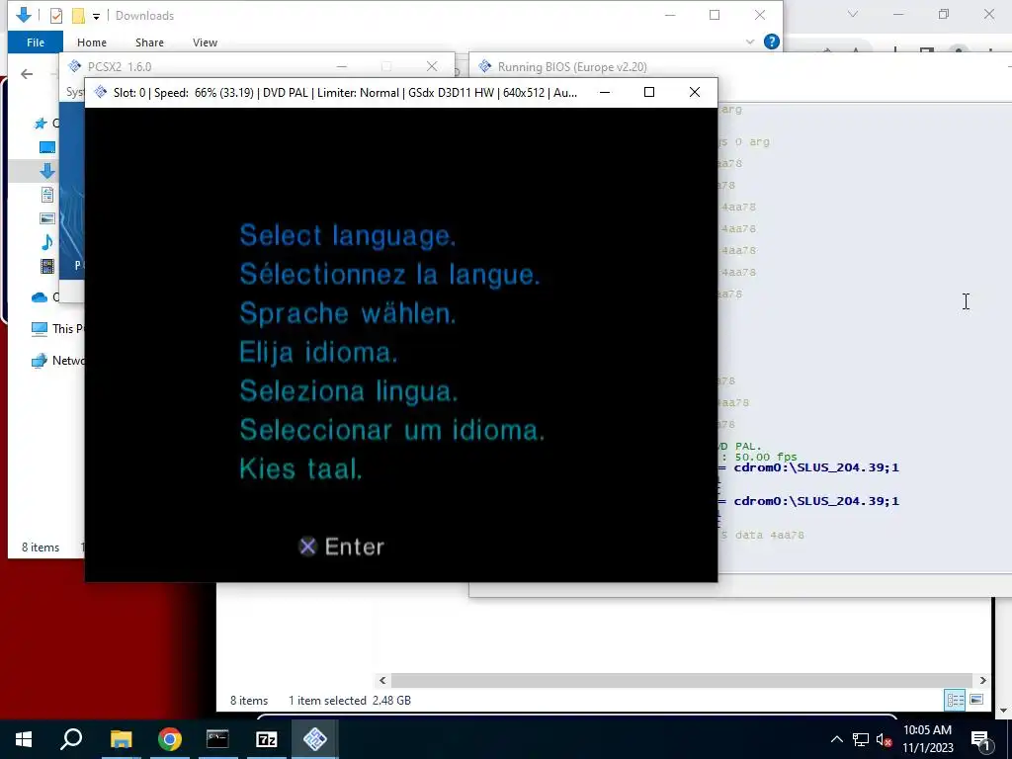Viewport: 1012px width, 759px height.
Task: Click '50.00 fps' text in log
Action: (x=766, y=457)
